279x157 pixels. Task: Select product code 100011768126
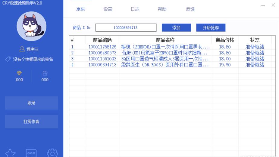[x=102, y=47]
